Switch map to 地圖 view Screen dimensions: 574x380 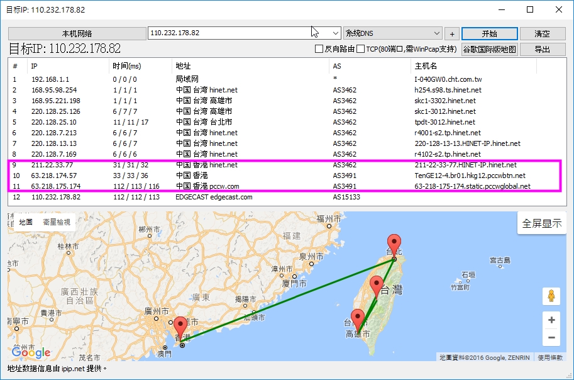(26, 222)
